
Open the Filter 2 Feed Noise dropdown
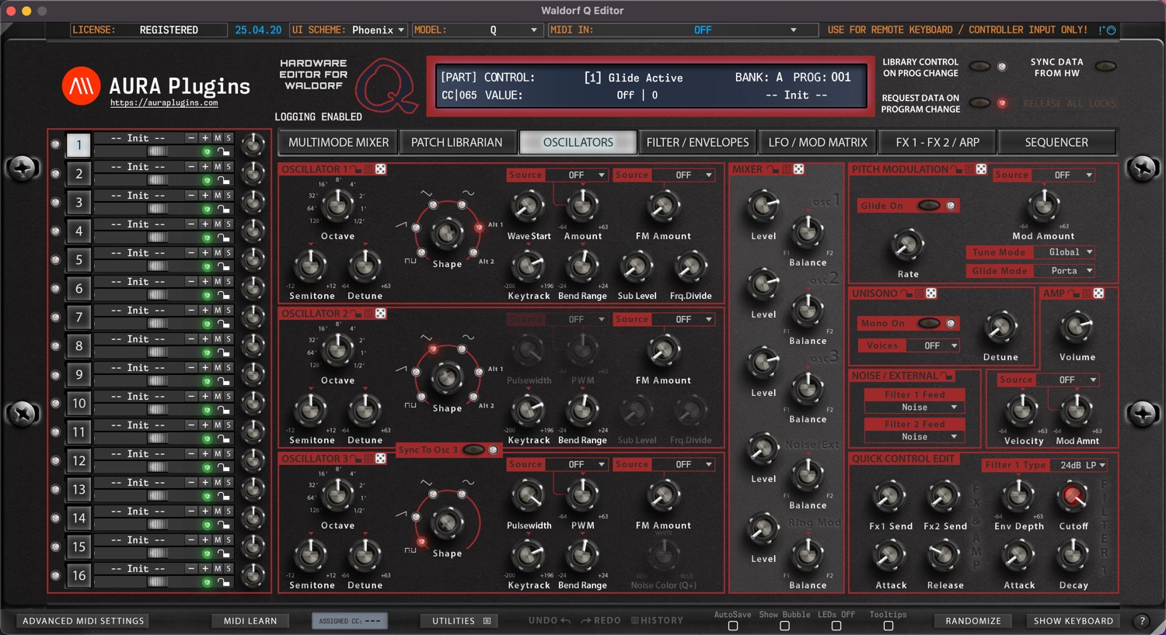[x=915, y=437]
